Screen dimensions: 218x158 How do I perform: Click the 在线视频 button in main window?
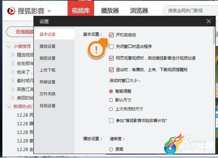[20, 32]
